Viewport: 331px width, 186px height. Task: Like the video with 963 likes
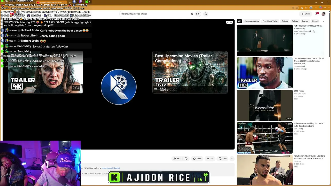[177, 159]
